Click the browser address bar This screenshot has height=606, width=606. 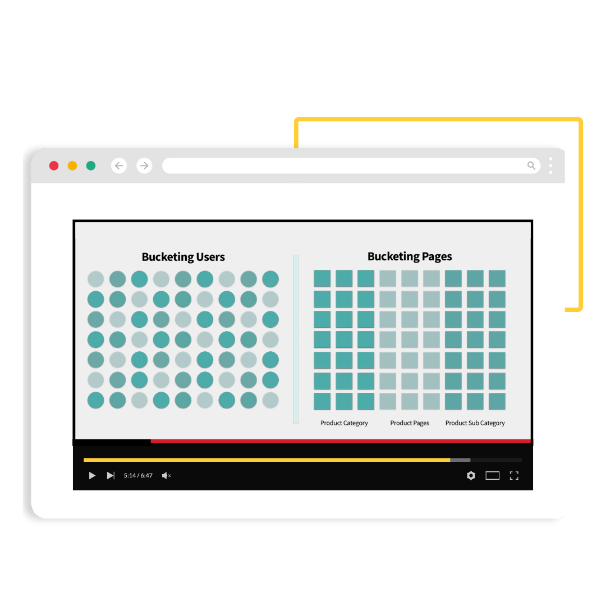click(x=351, y=166)
